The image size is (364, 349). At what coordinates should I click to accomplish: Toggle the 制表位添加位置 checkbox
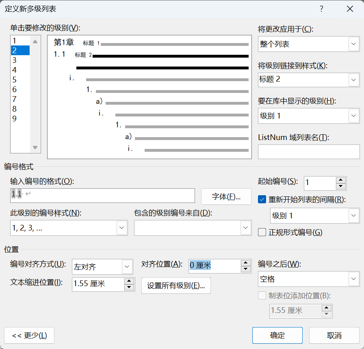[x=262, y=295]
